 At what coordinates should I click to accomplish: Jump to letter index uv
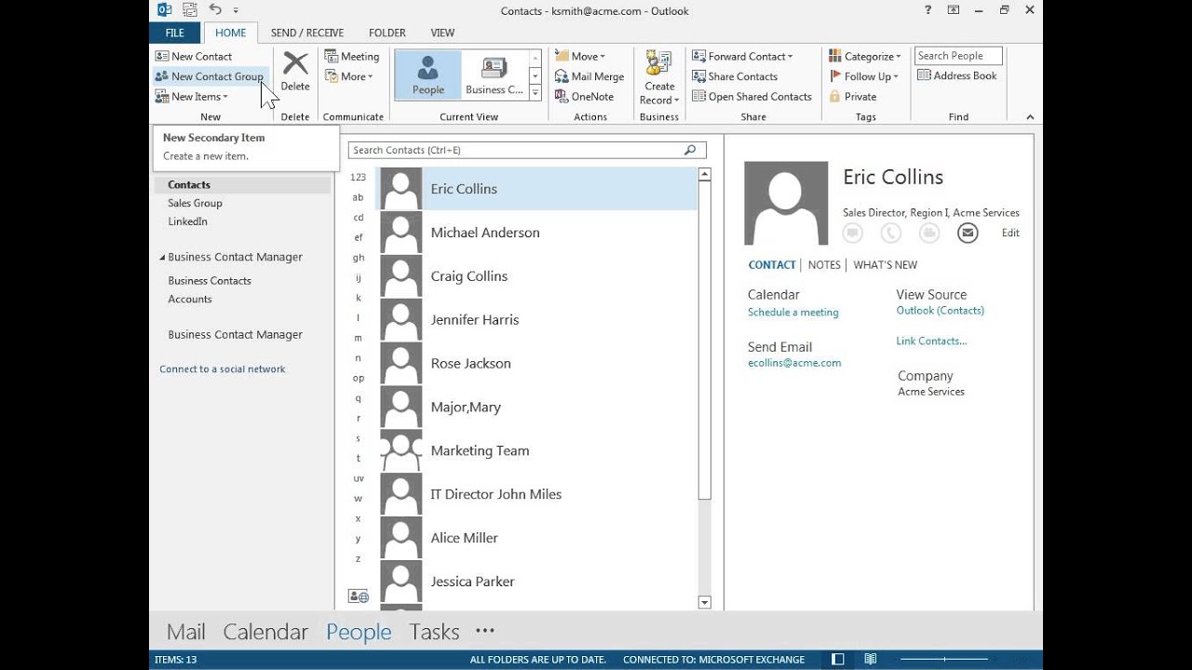click(x=358, y=478)
